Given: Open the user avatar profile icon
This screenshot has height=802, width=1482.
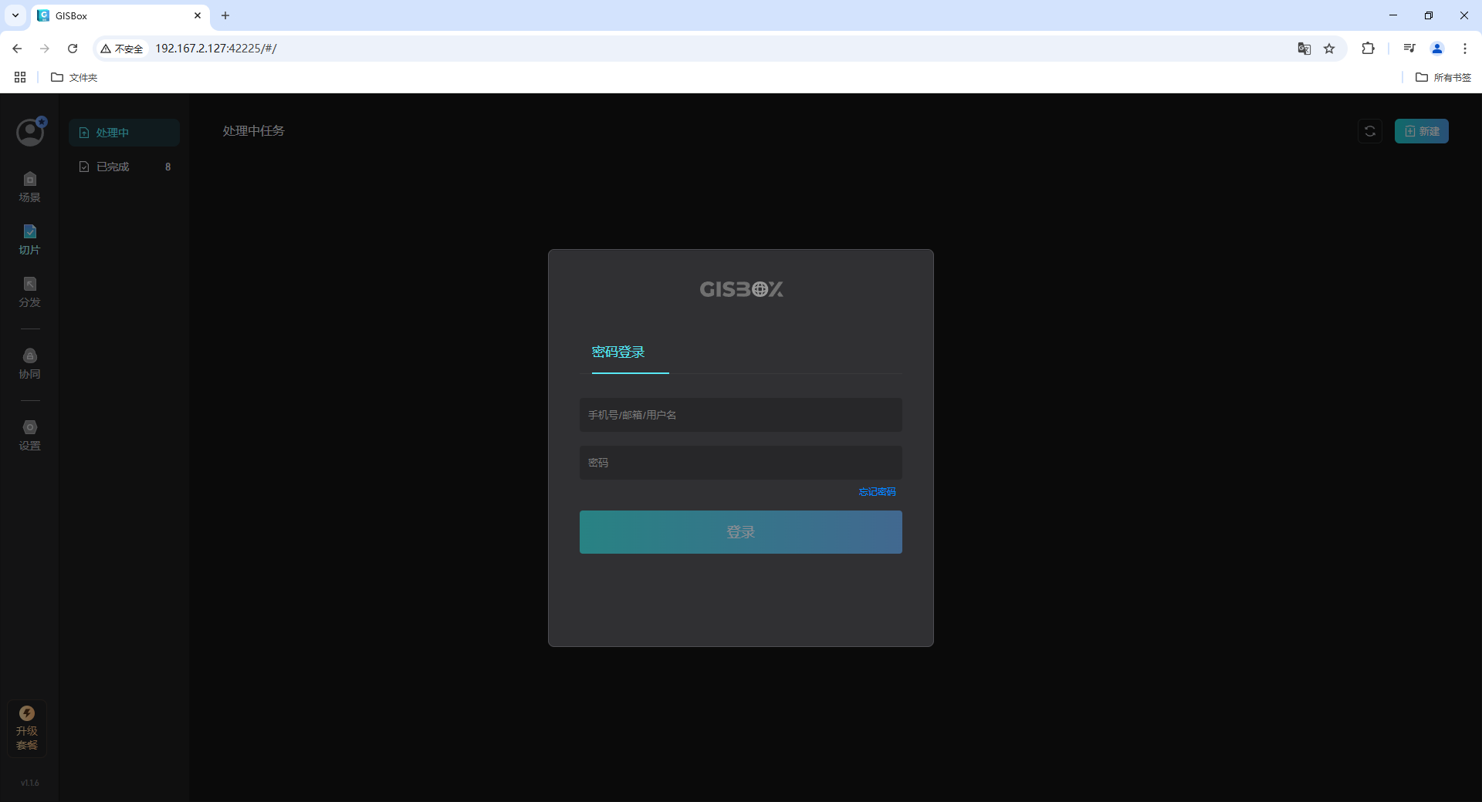Looking at the screenshot, I should click(x=30, y=133).
